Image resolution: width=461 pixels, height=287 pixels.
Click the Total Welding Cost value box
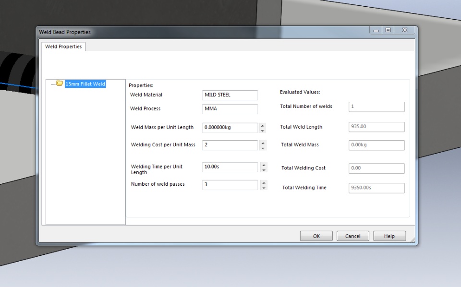[376, 168]
